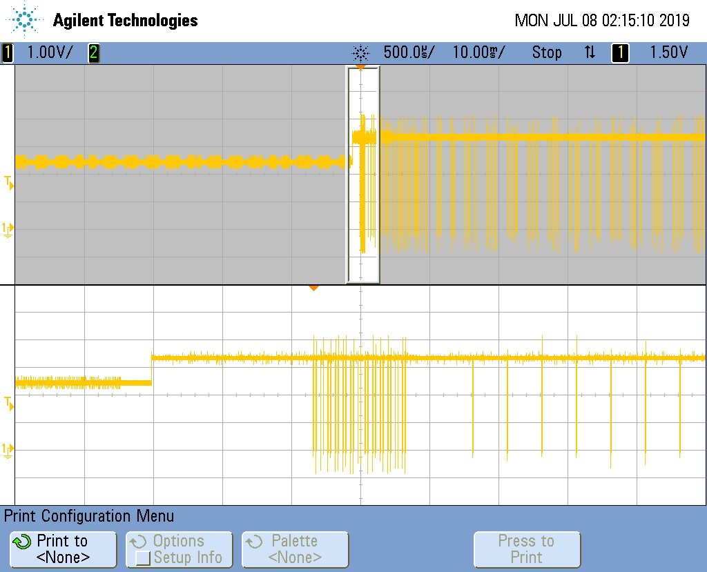707x572 pixels.
Task: Toggle the Setup Info checkbox
Action: point(142,558)
